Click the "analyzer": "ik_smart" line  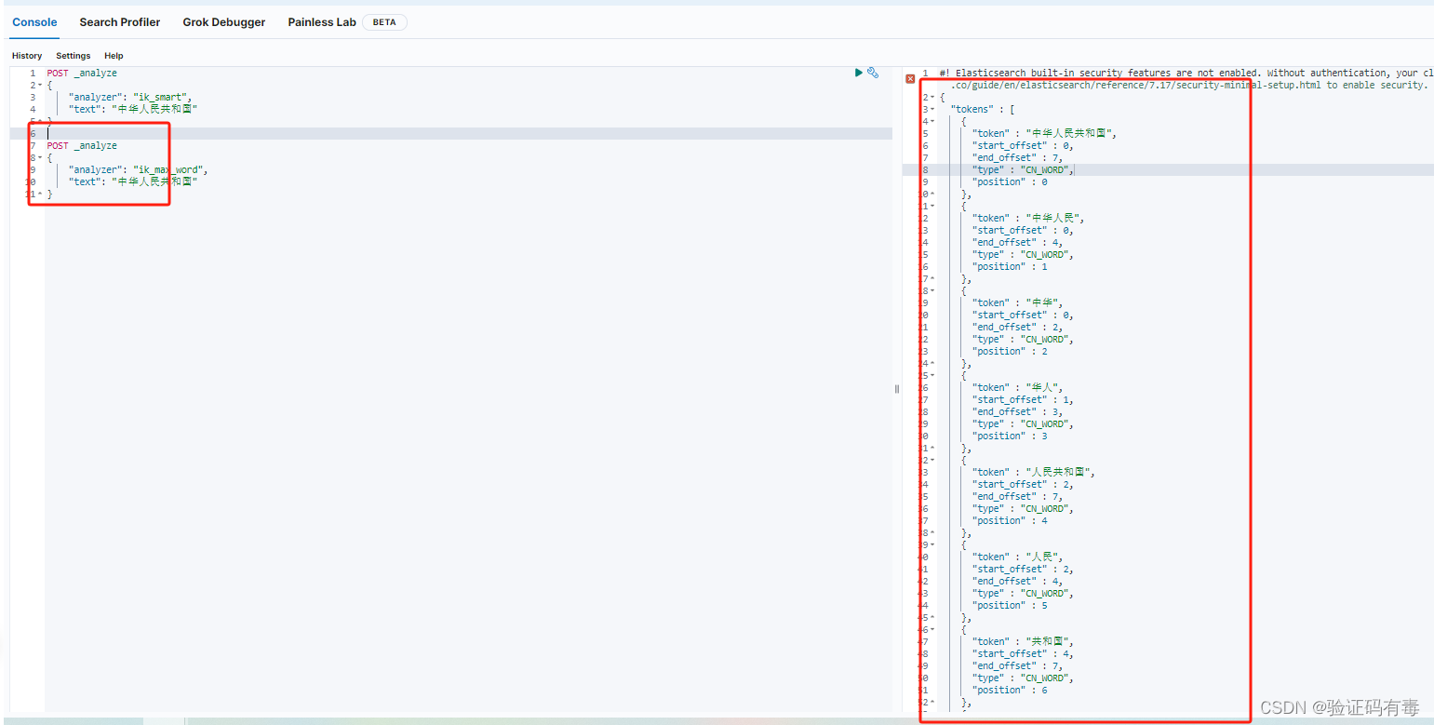(130, 97)
